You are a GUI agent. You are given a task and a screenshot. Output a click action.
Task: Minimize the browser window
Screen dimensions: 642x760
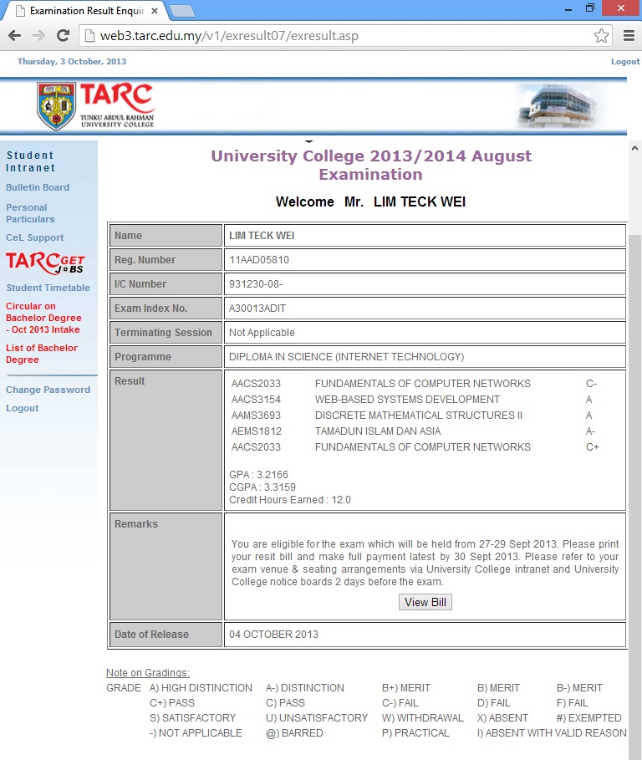pyautogui.click(x=568, y=8)
